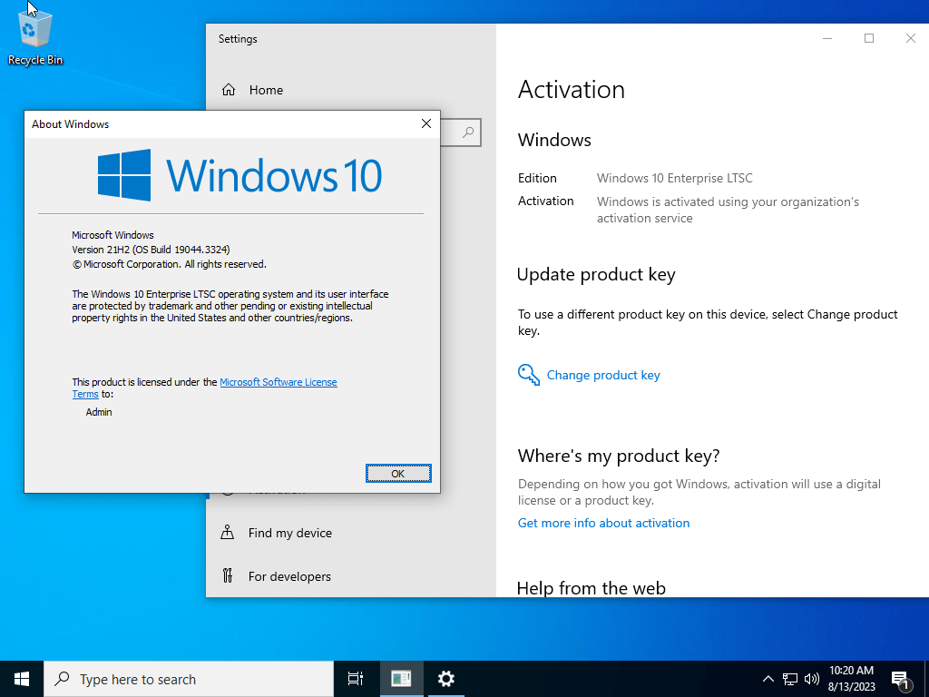This screenshot has height=697, width=929.
Task: Switch to the About Windows taskbar app
Action: [x=401, y=679]
